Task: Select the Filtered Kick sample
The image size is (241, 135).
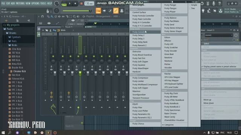Action: point(18,79)
